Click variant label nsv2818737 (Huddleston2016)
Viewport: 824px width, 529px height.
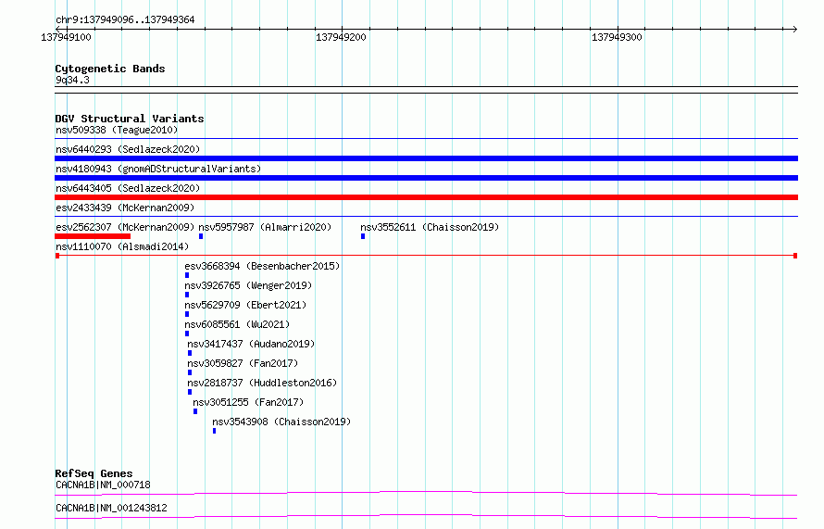[x=262, y=383]
